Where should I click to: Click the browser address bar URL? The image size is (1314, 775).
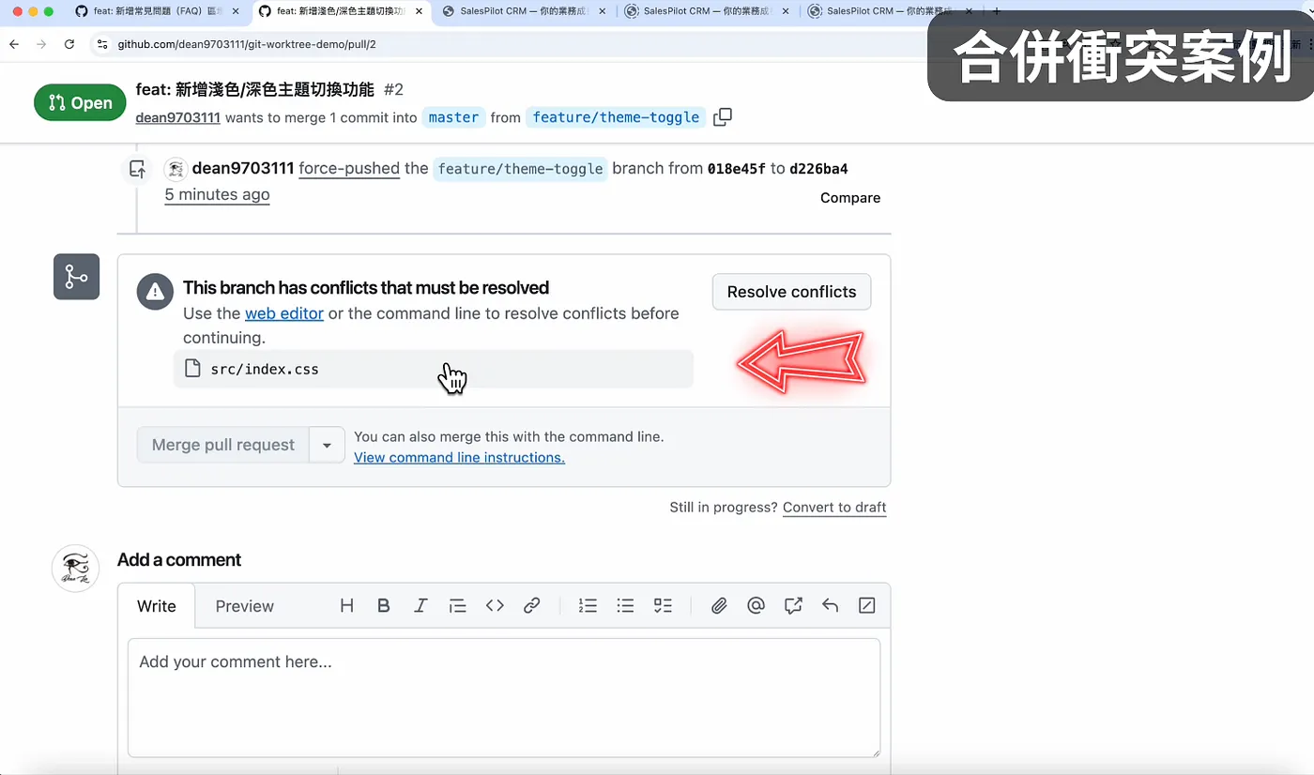pos(247,44)
